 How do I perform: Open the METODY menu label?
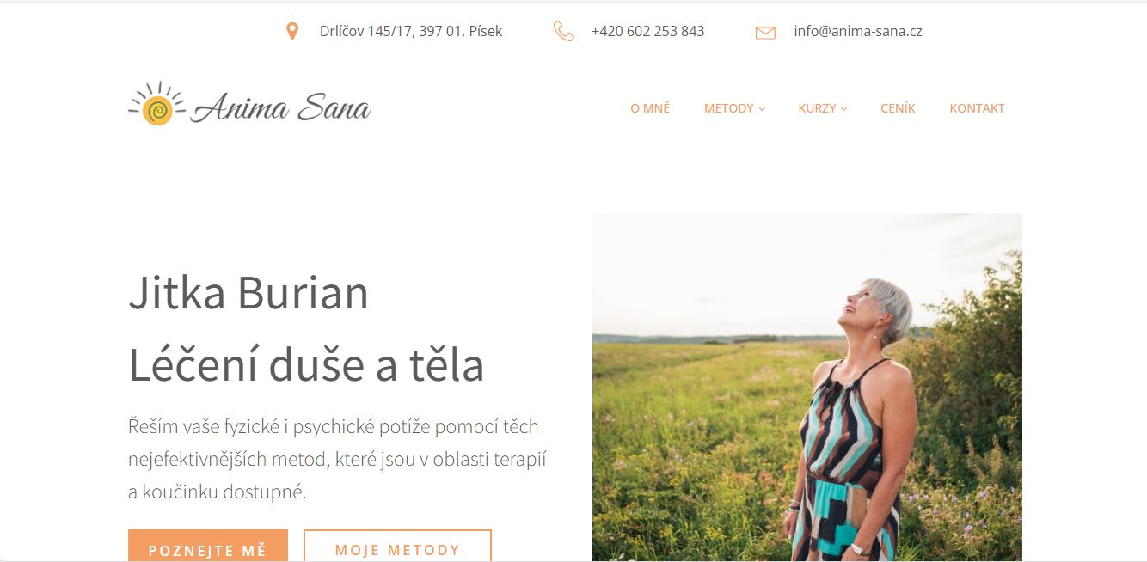point(729,108)
